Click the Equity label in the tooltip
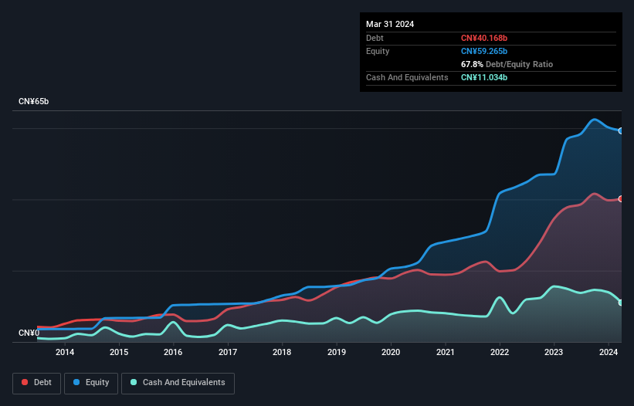The height and width of the screenshot is (406, 634). 378,51
